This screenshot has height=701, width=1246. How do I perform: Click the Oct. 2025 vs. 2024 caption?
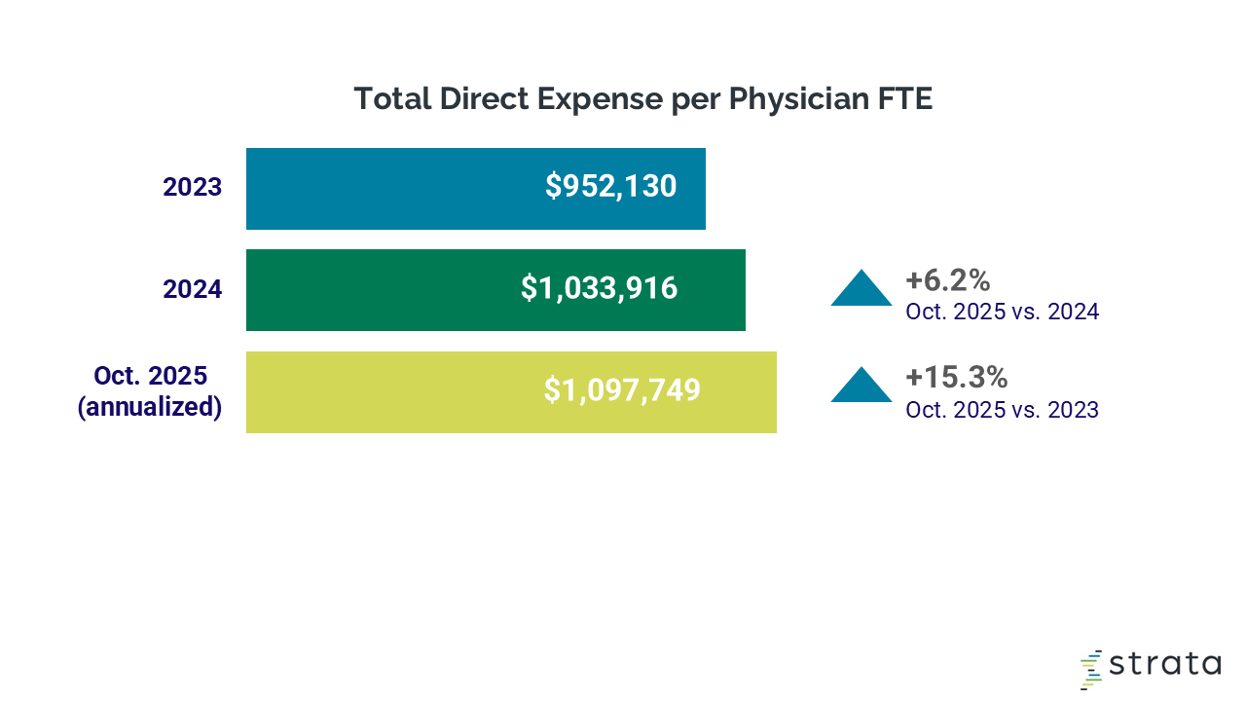1002,312
